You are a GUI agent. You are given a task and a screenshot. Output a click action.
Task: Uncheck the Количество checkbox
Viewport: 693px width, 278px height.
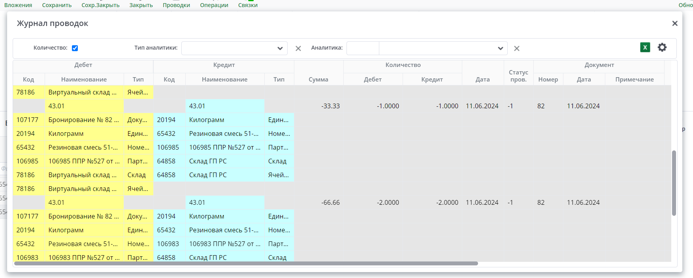[75, 48]
